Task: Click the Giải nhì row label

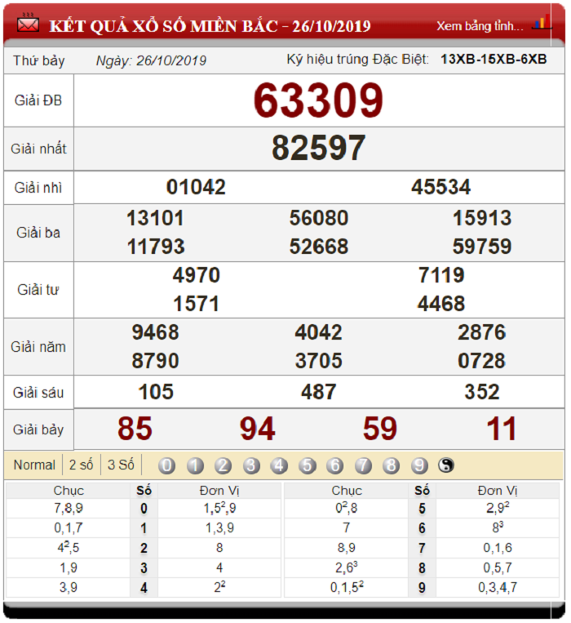Action: pos(38,188)
